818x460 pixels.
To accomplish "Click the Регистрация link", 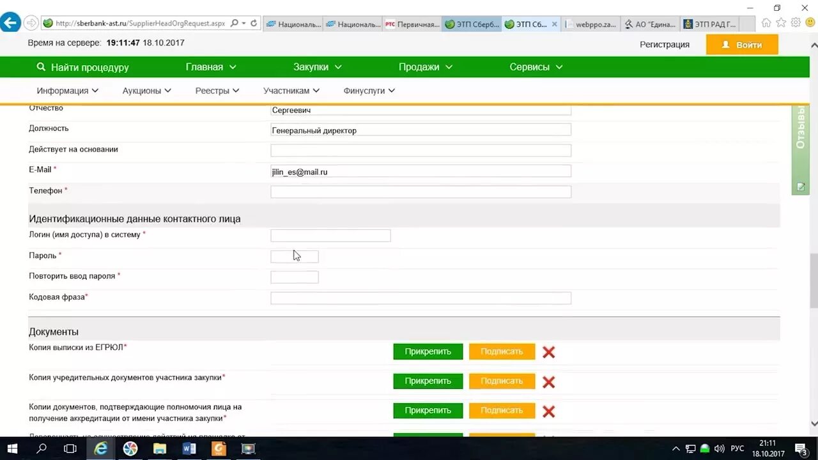I will 665,45.
